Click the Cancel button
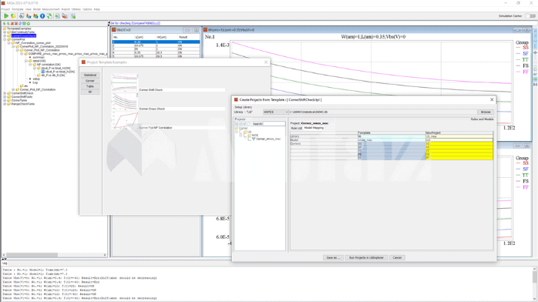The height and width of the screenshot is (302, 538). pyautogui.click(x=397, y=257)
